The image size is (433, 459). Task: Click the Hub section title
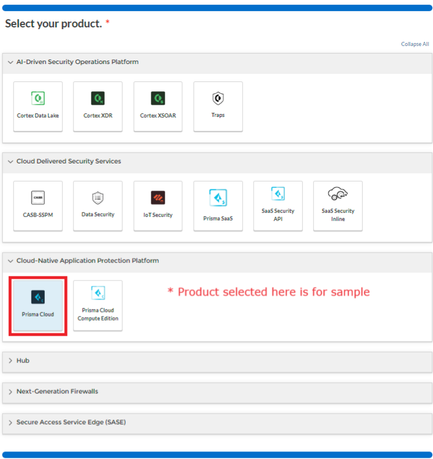23,360
